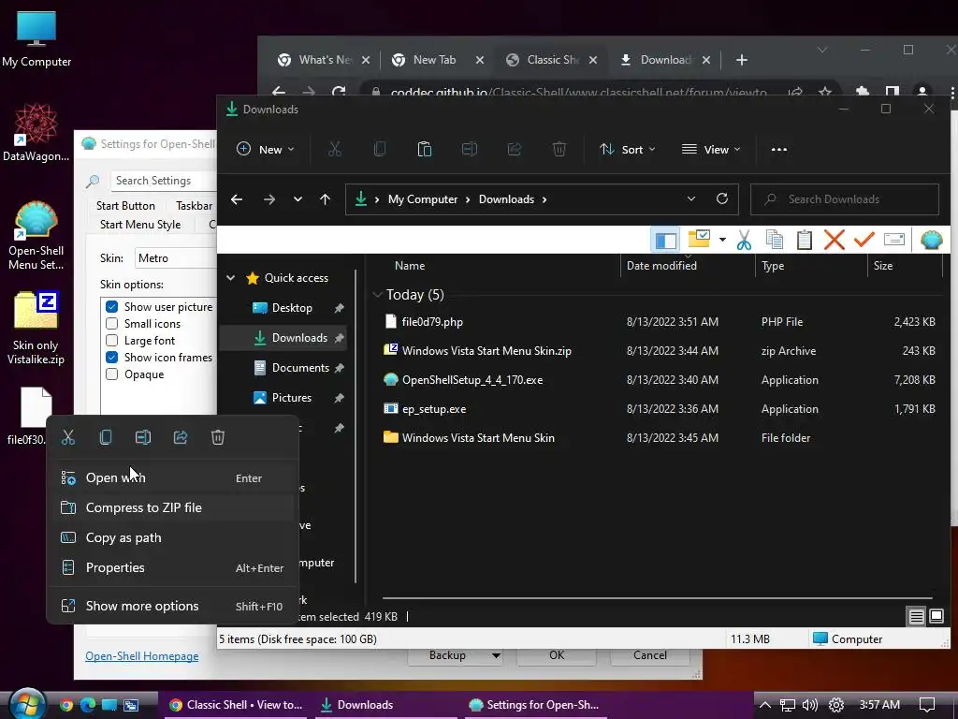Choose Compress to ZIP file
This screenshot has height=719, width=958.
[173, 507]
